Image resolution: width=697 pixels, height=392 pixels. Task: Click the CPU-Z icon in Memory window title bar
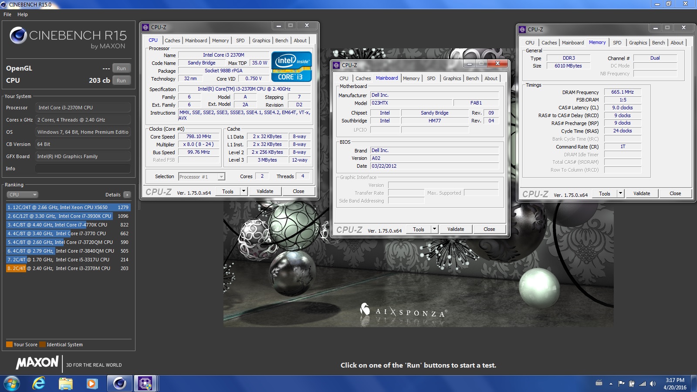click(x=522, y=30)
